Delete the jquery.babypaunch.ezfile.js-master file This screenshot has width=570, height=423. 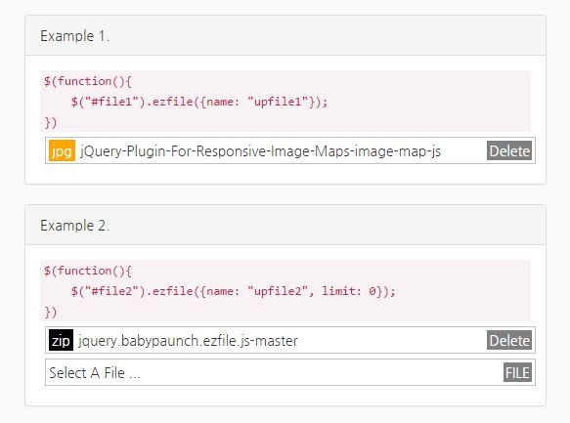click(x=509, y=340)
